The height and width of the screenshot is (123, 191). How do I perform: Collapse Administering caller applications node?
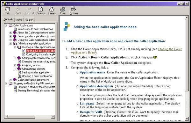click(11, 44)
